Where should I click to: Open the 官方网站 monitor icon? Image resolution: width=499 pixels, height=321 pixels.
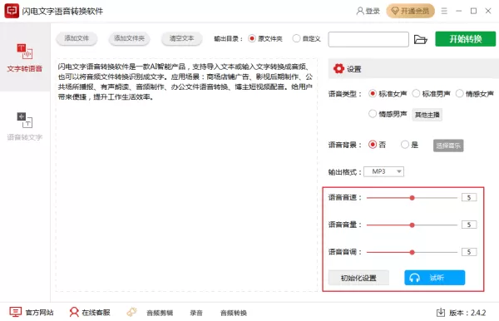(15, 312)
